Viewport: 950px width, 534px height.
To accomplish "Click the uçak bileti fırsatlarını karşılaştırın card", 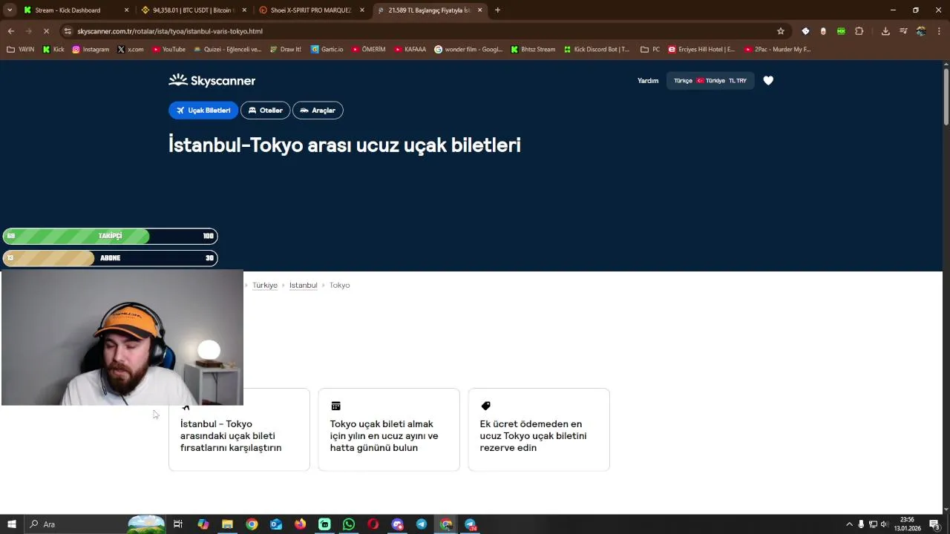I will pyautogui.click(x=239, y=429).
